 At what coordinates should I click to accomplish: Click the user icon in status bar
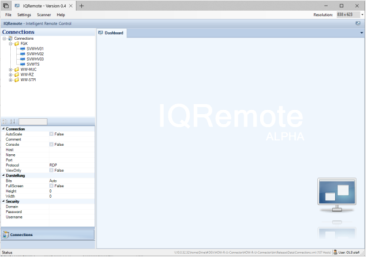335,252
